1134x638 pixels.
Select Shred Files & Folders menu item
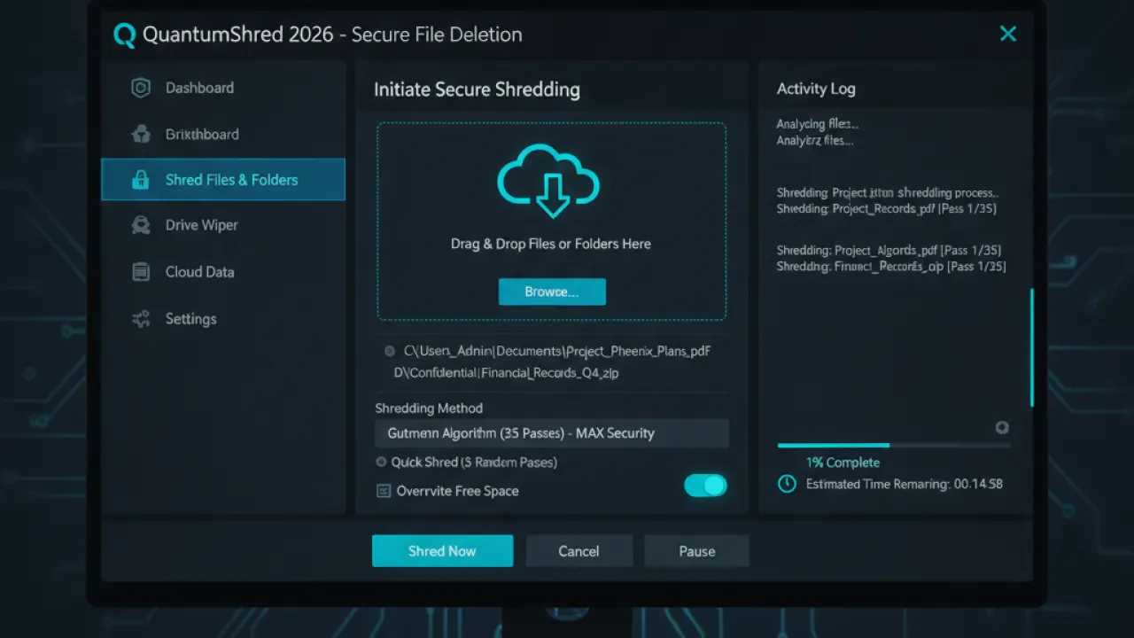(x=223, y=180)
